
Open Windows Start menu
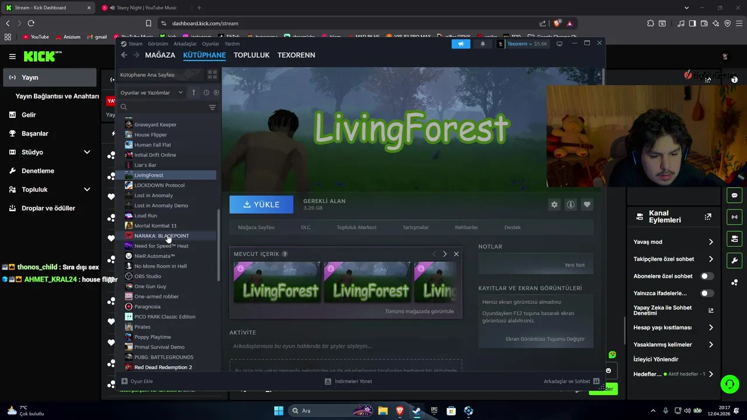[x=278, y=411]
